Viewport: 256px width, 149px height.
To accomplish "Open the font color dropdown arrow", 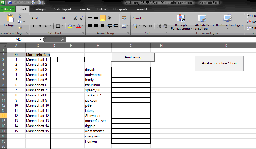I will pos(83,26).
